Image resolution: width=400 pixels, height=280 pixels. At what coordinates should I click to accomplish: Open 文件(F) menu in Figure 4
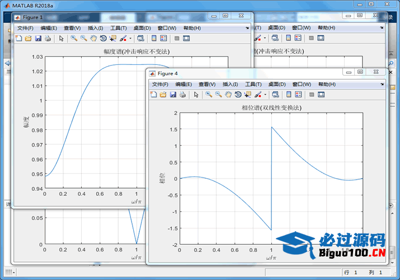[x=160, y=84]
